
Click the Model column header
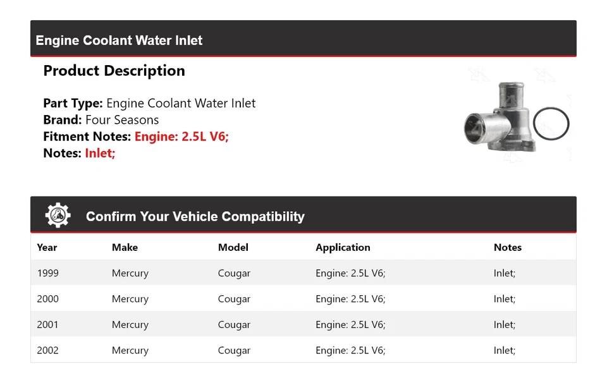point(233,247)
